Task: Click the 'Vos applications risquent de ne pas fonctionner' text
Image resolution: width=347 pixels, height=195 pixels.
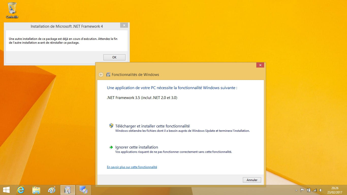Action: (x=173, y=152)
